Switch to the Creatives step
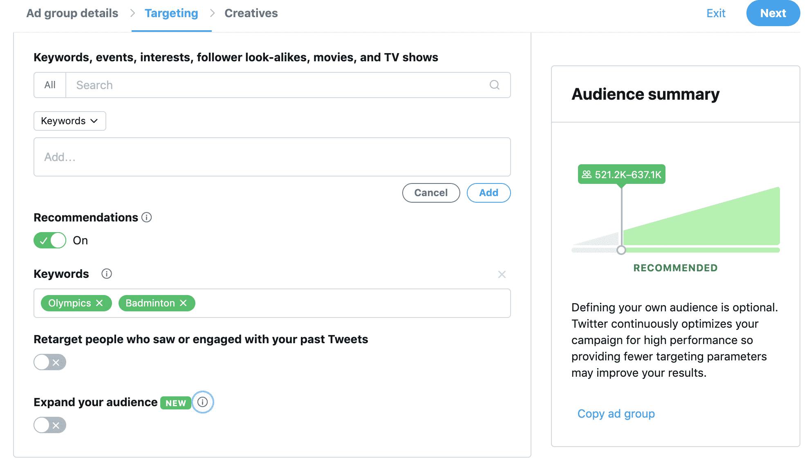The height and width of the screenshot is (465, 811). pyautogui.click(x=251, y=13)
